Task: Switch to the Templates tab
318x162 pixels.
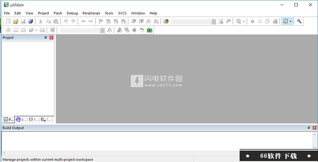Action: pyautogui.click(x=46, y=120)
